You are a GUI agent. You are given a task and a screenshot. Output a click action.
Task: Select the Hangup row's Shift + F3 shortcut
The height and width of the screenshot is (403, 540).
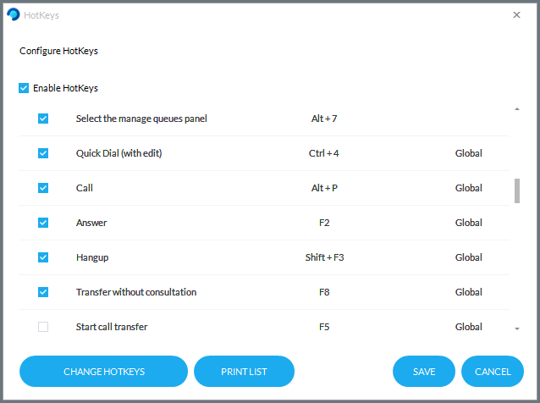(324, 257)
